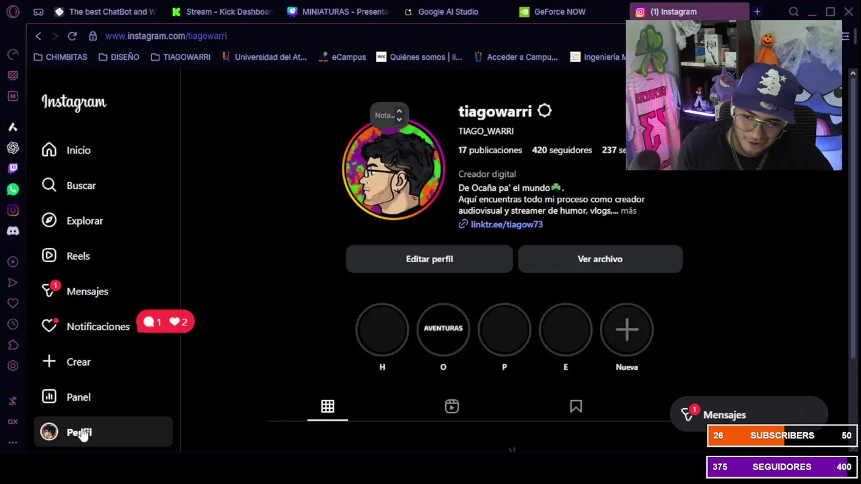Open DISEÑO bookmarks folder
Viewport: 861px width, 484px height.
(118, 57)
